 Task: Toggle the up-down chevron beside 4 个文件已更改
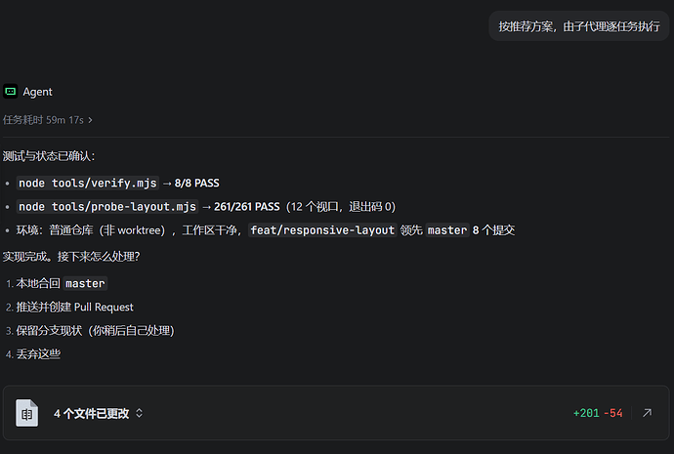point(139,413)
